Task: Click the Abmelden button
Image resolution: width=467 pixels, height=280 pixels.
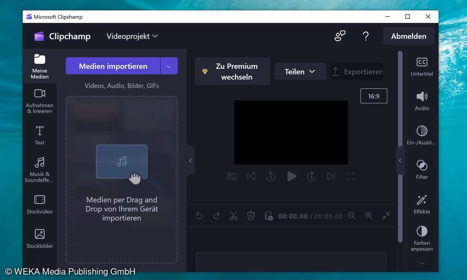Action: [x=409, y=36]
